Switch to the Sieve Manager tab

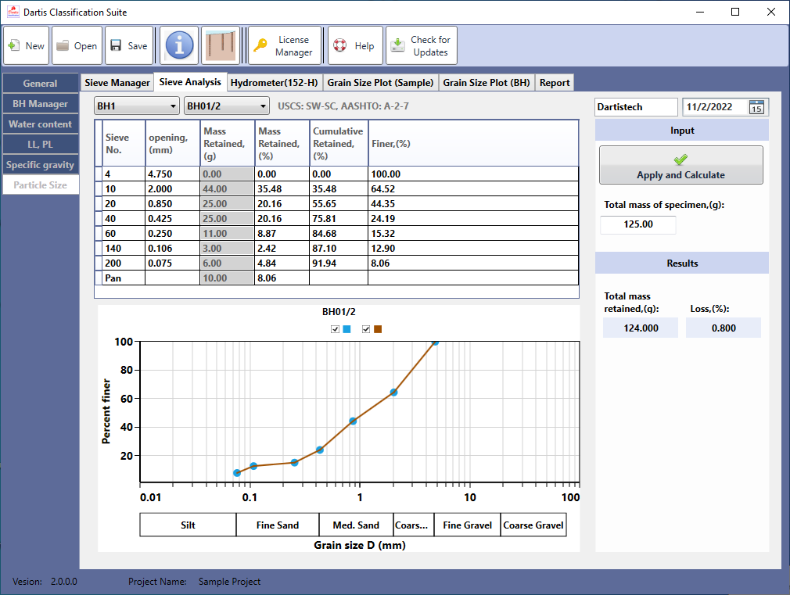point(117,83)
